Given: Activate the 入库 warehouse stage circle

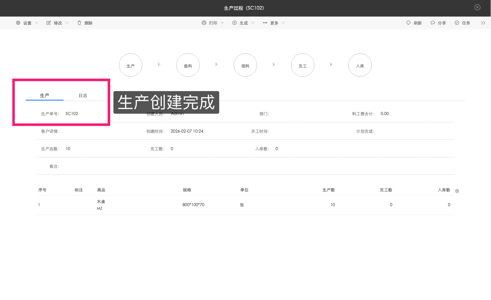Looking at the screenshot, I should coord(360,65).
